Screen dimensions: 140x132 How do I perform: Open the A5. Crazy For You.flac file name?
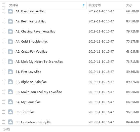(x=31, y=52)
